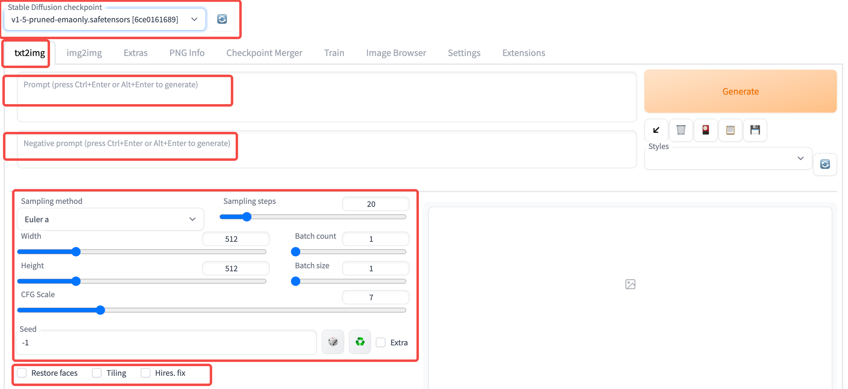Open the Checkpoint Merger tab
Screen dimensions: 848x389
(x=264, y=53)
